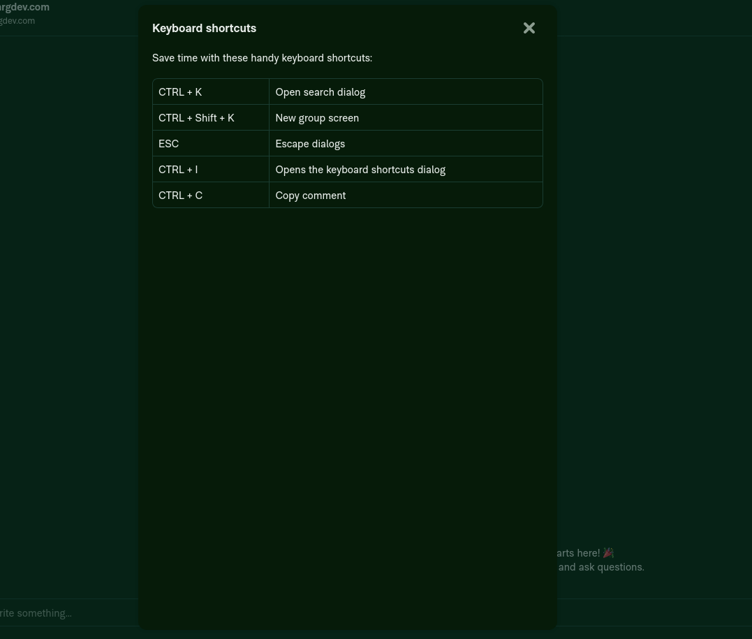Image resolution: width=752 pixels, height=639 pixels.
Task: Click the 'CTRL + K' shortcut cell
Action: (x=211, y=91)
